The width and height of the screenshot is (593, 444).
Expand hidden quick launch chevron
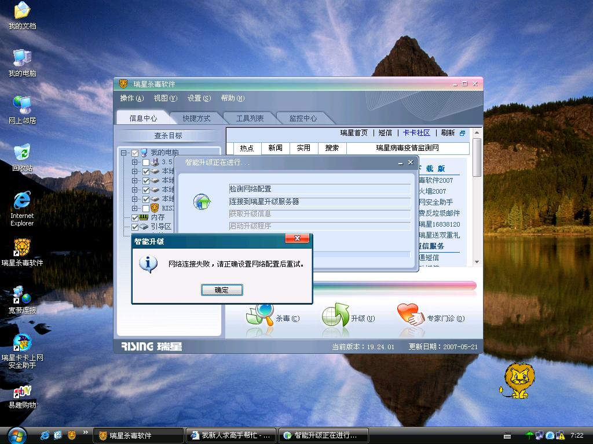86,432
